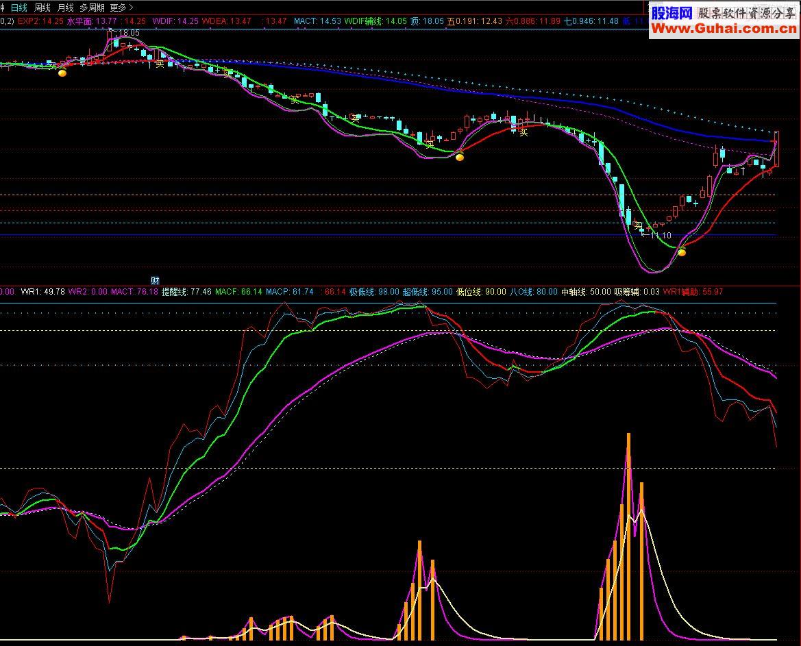Click the WR2: 0.00 indicator label

click(x=88, y=292)
